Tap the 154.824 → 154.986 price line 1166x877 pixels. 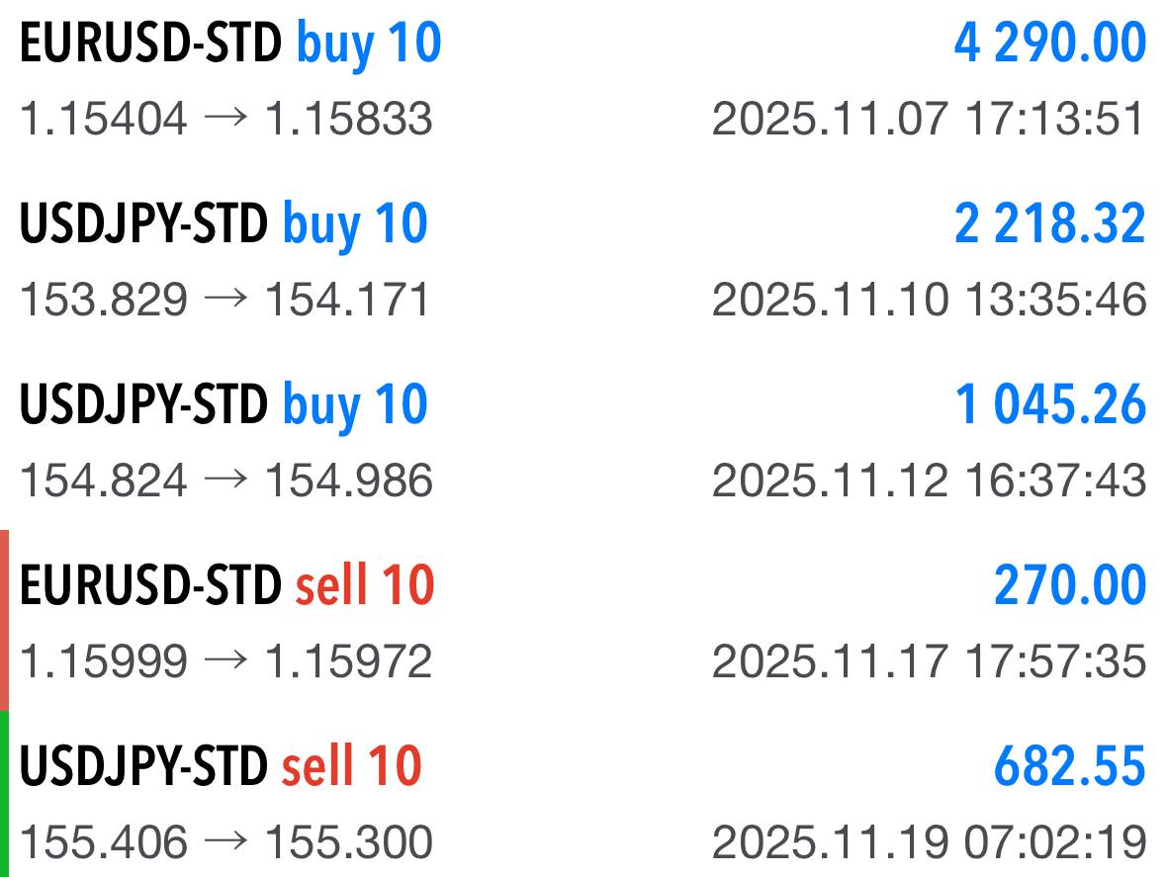(x=226, y=481)
